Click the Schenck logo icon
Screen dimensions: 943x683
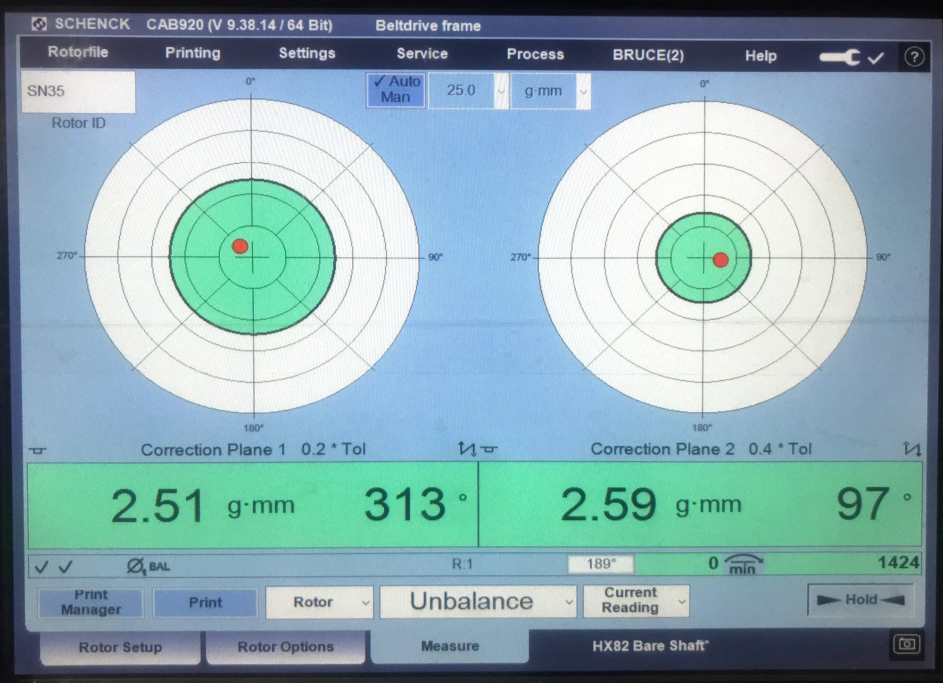click(39, 24)
